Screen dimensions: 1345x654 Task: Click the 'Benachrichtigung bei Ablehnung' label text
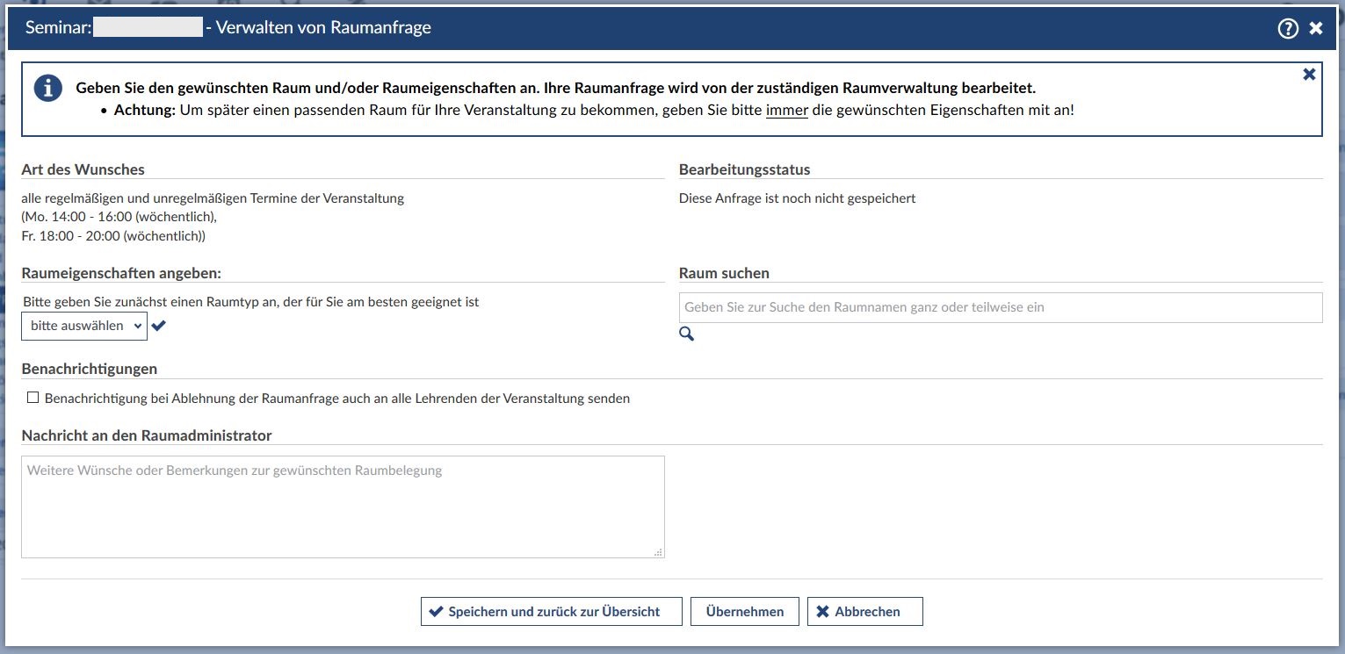(x=336, y=399)
